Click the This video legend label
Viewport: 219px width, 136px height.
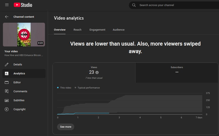(x=66, y=88)
